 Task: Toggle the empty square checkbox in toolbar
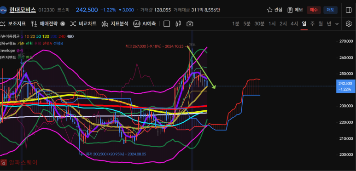pos(167,23)
